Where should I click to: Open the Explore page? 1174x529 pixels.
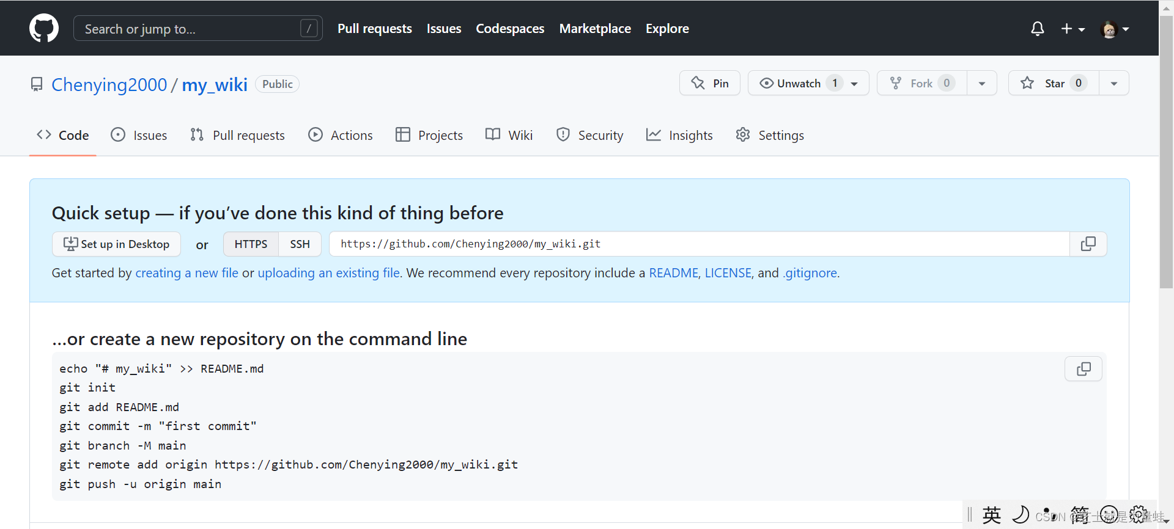pyautogui.click(x=667, y=28)
